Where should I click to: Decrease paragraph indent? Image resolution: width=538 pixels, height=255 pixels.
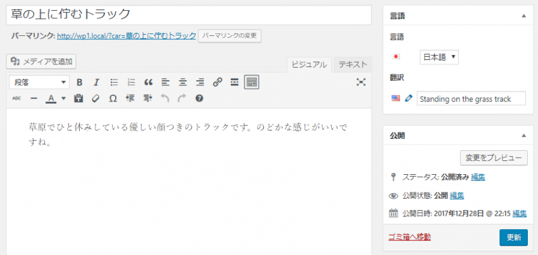click(130, 98)
